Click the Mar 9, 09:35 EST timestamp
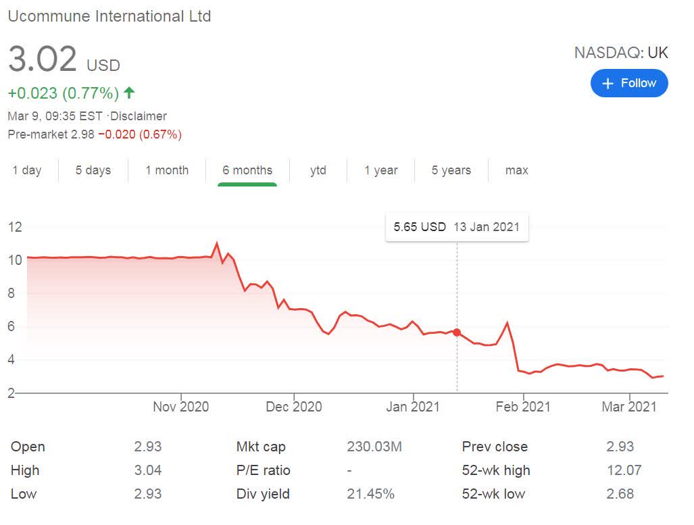The height and width of the screenshot is (525, 694). tap(55, 116)
